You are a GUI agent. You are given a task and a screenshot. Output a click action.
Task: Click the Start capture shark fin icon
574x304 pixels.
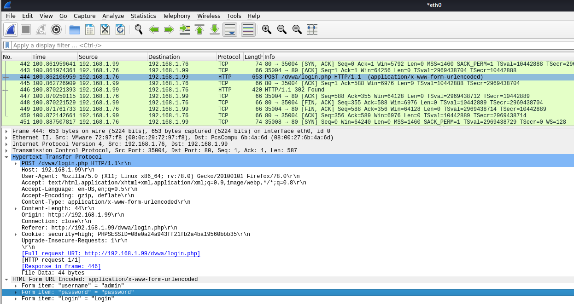[x=11, y=29]
